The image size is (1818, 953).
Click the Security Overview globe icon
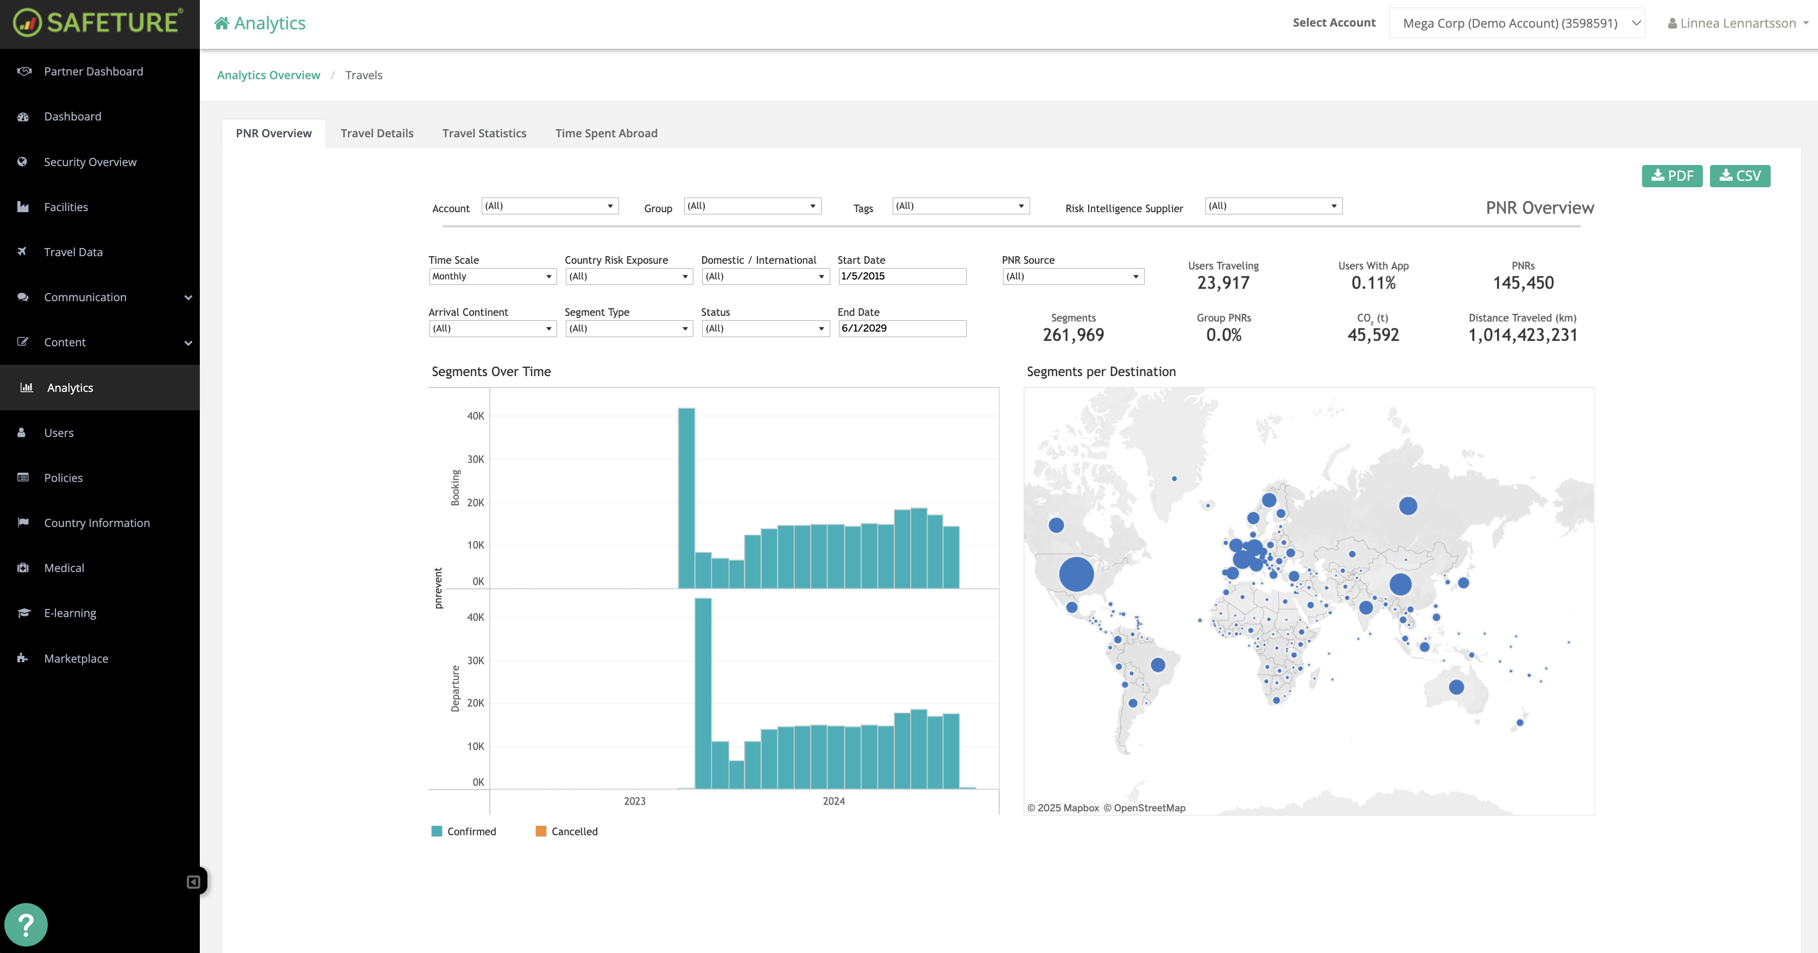(x=23, y=162)
